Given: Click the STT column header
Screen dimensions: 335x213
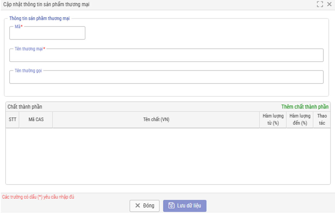Looking at the screenshot, I should 12,119.
